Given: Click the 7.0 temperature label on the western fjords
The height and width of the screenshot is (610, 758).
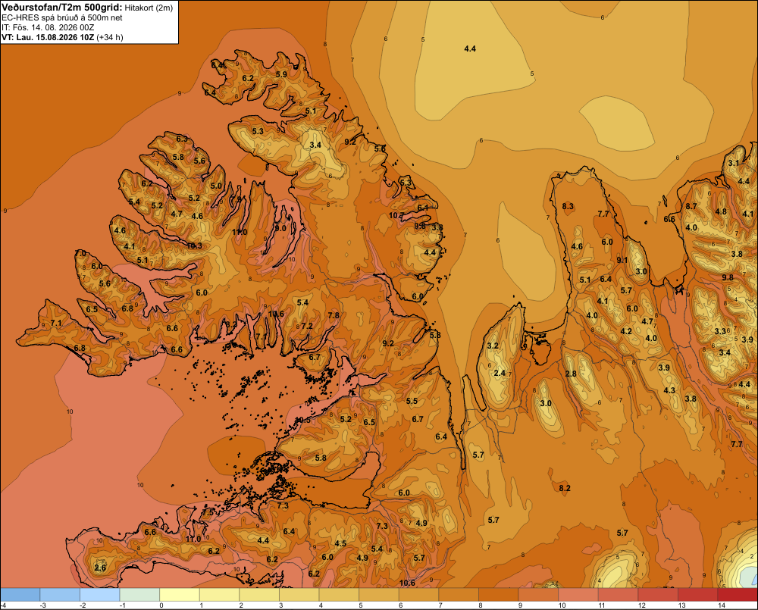Looking at the screenshot, I should (81, 253).
